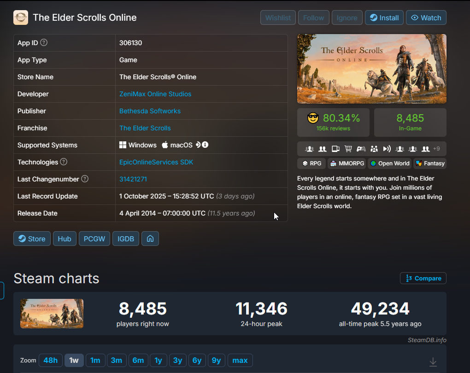470x373 pixels.
Task: Click the Last Record Update date 1 October 2025
Action: point(167,196)
